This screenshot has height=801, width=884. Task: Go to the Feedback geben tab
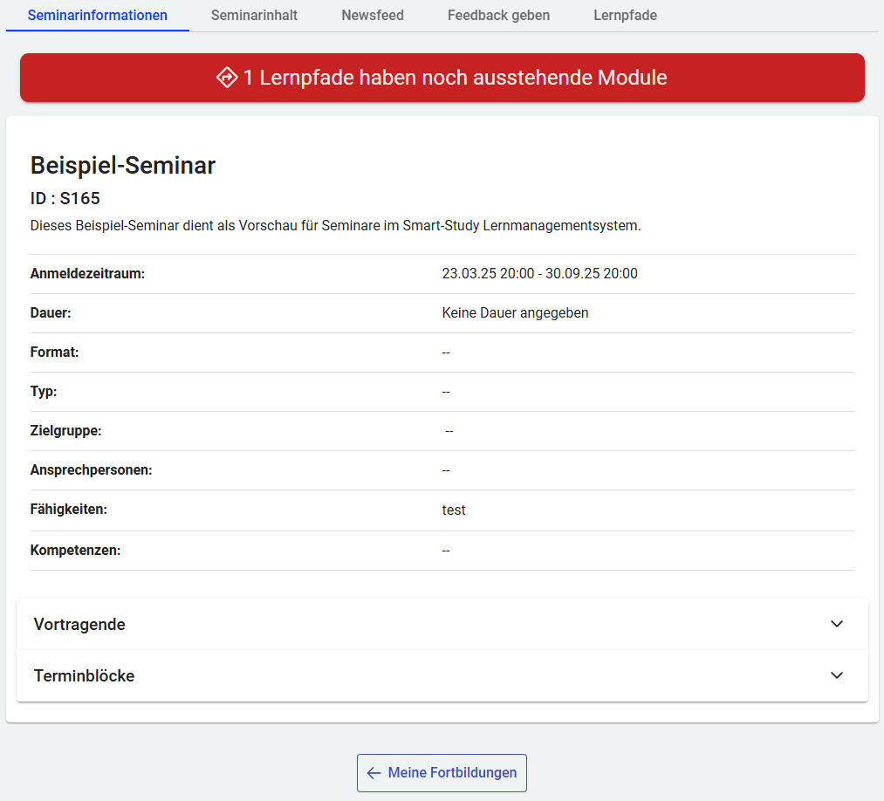[x=498, y=16]
